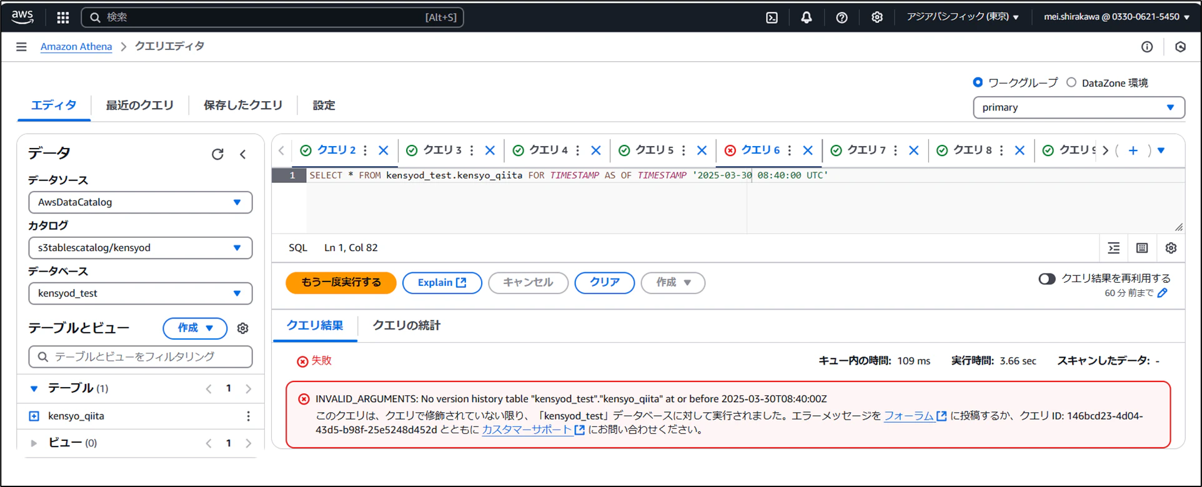Close the クエリ 4 tab
This screenshot has width=1202, height=487.
[x=596, y=150]
